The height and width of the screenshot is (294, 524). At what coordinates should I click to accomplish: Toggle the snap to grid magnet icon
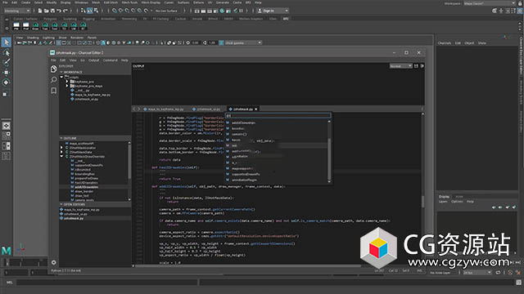tap(115, 11)
